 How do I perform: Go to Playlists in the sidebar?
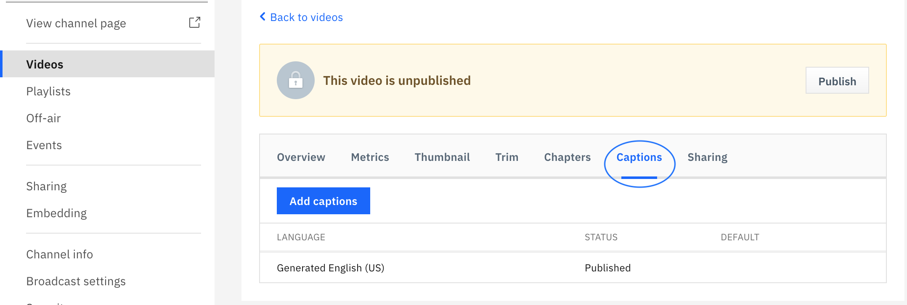pos(48,91)
